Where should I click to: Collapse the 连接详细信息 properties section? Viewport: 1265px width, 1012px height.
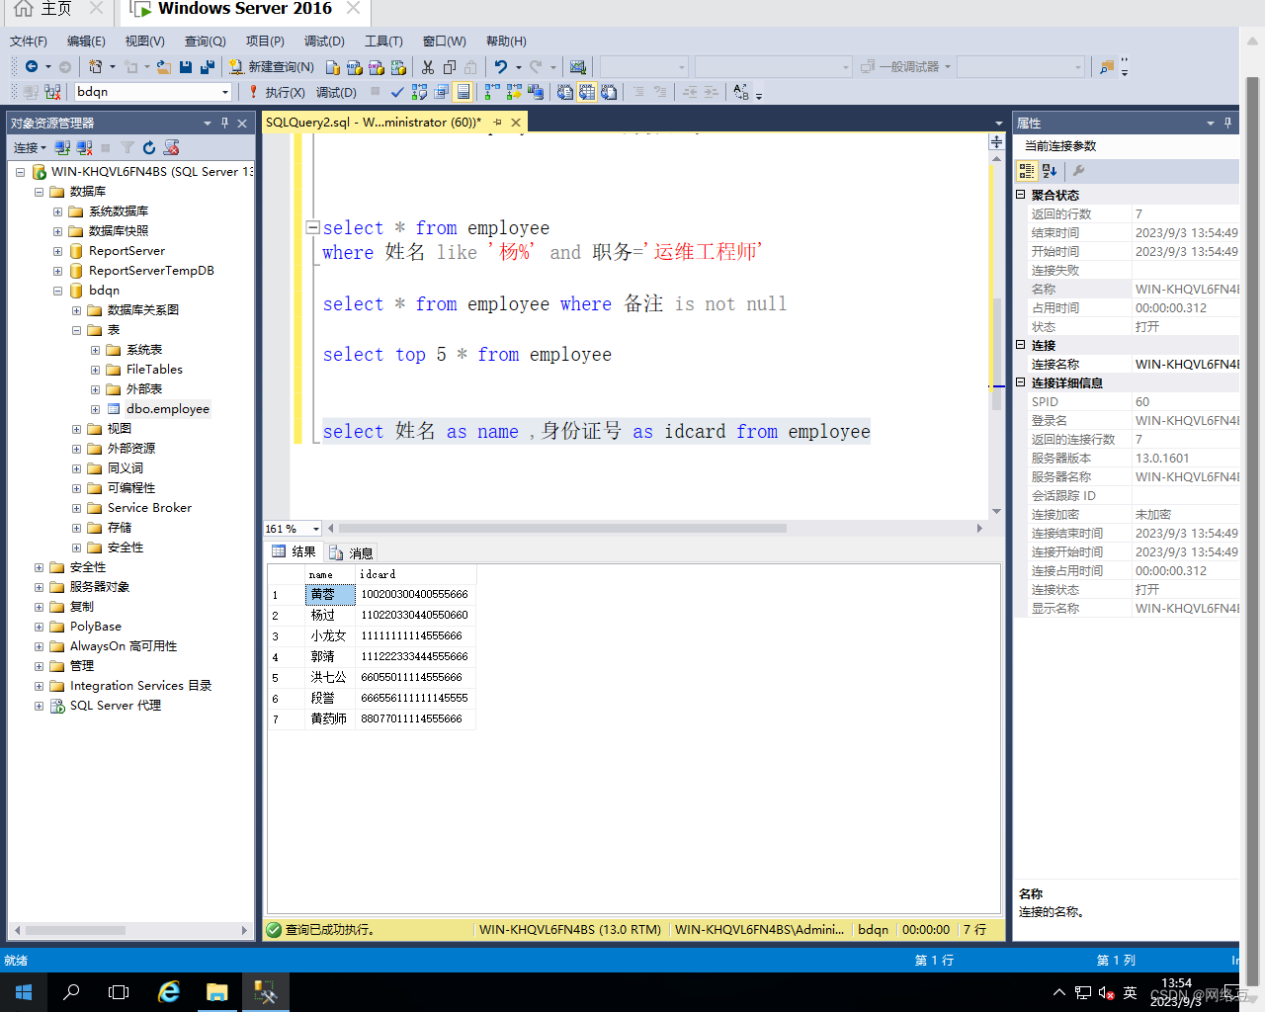(1021, 382)
